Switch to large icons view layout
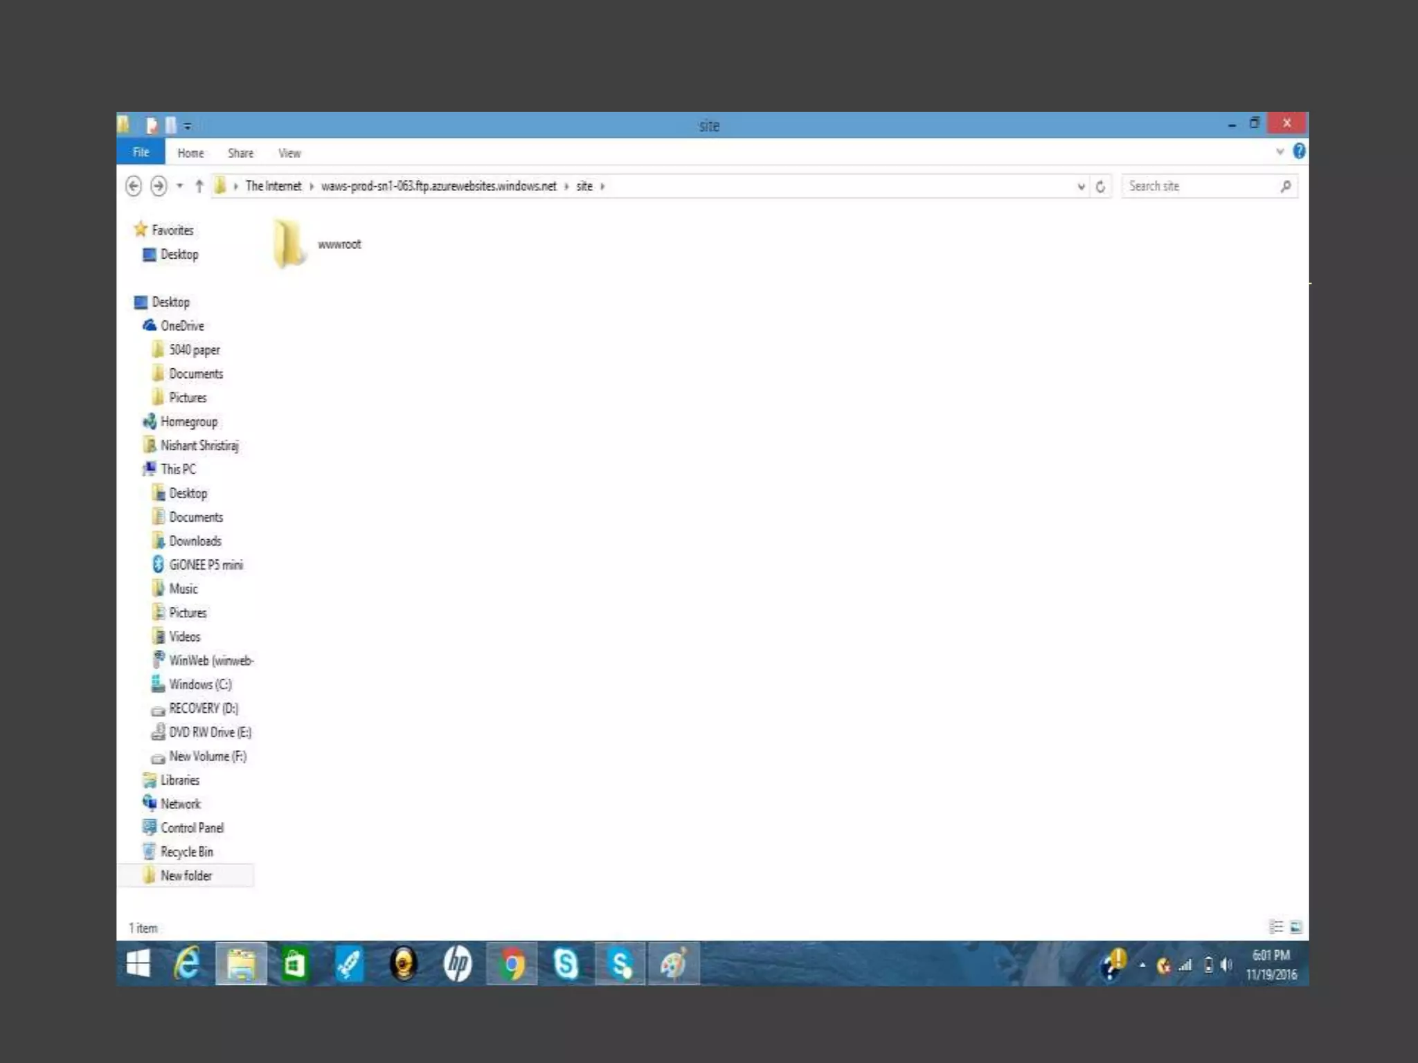The width and height of the screenshot is (1418, 1063). click(1296, 927)
